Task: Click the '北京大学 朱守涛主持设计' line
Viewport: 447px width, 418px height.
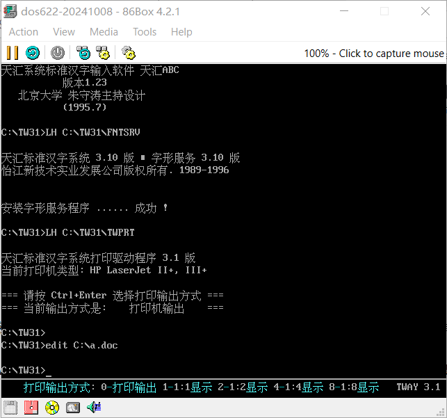Action: point(81,95)
